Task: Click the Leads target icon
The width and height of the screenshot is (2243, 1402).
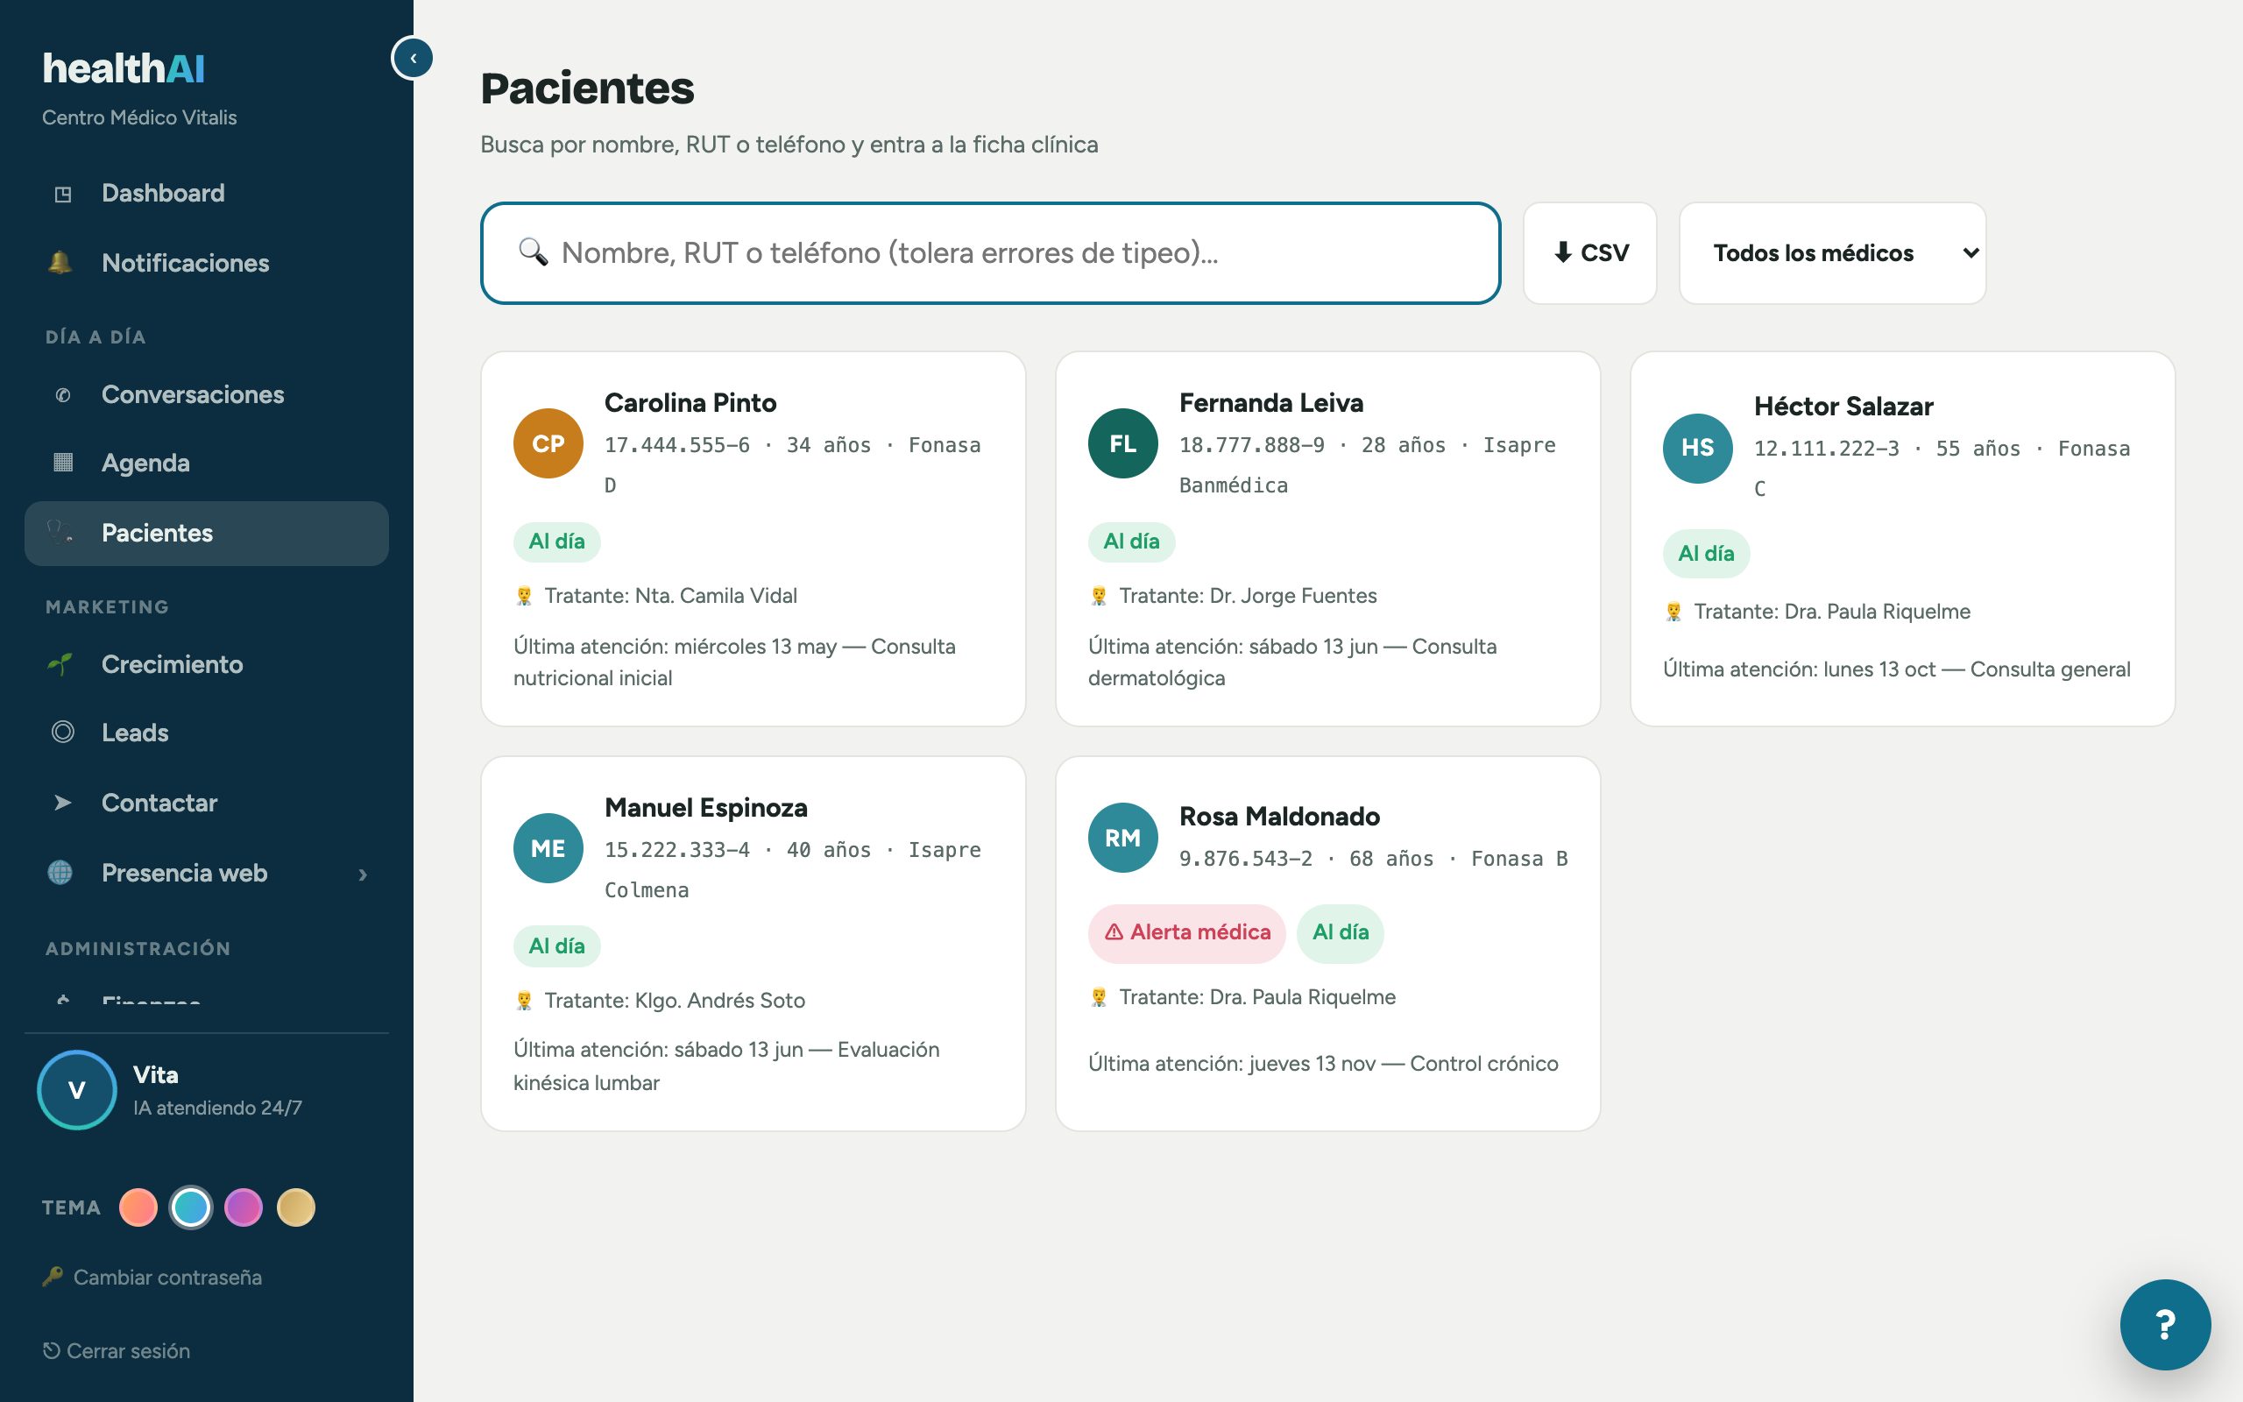Action: tap(63, 733)
